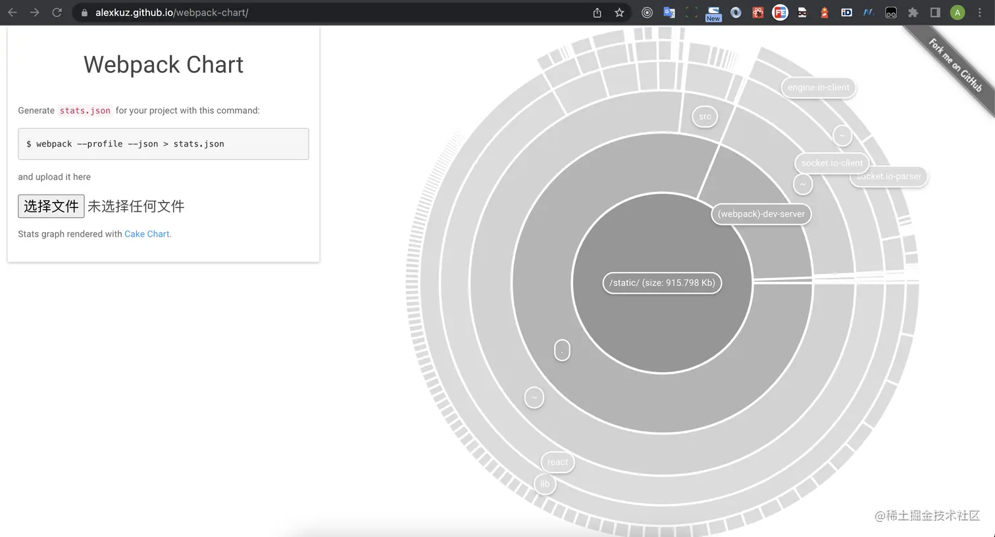Image resolution: width=995 pixels, height=537 pixels.
Task: Select the webpack command code box
Action: coord(163,144)
